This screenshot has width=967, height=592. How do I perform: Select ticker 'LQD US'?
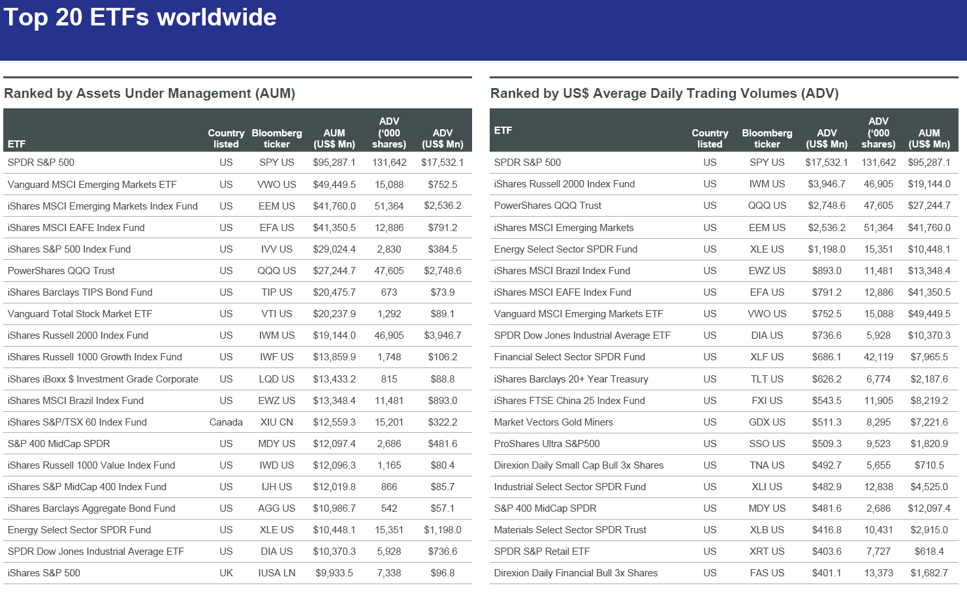pyautogui.click(x=277, y=379)
